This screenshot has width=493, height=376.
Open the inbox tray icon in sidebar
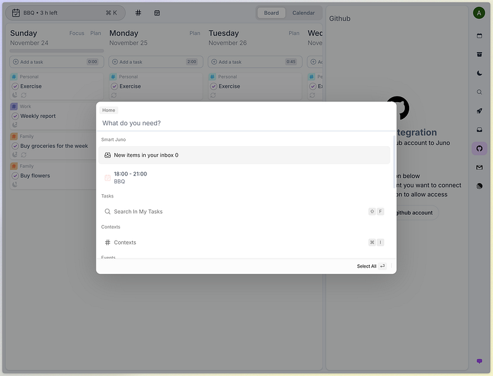click(479, 130)
